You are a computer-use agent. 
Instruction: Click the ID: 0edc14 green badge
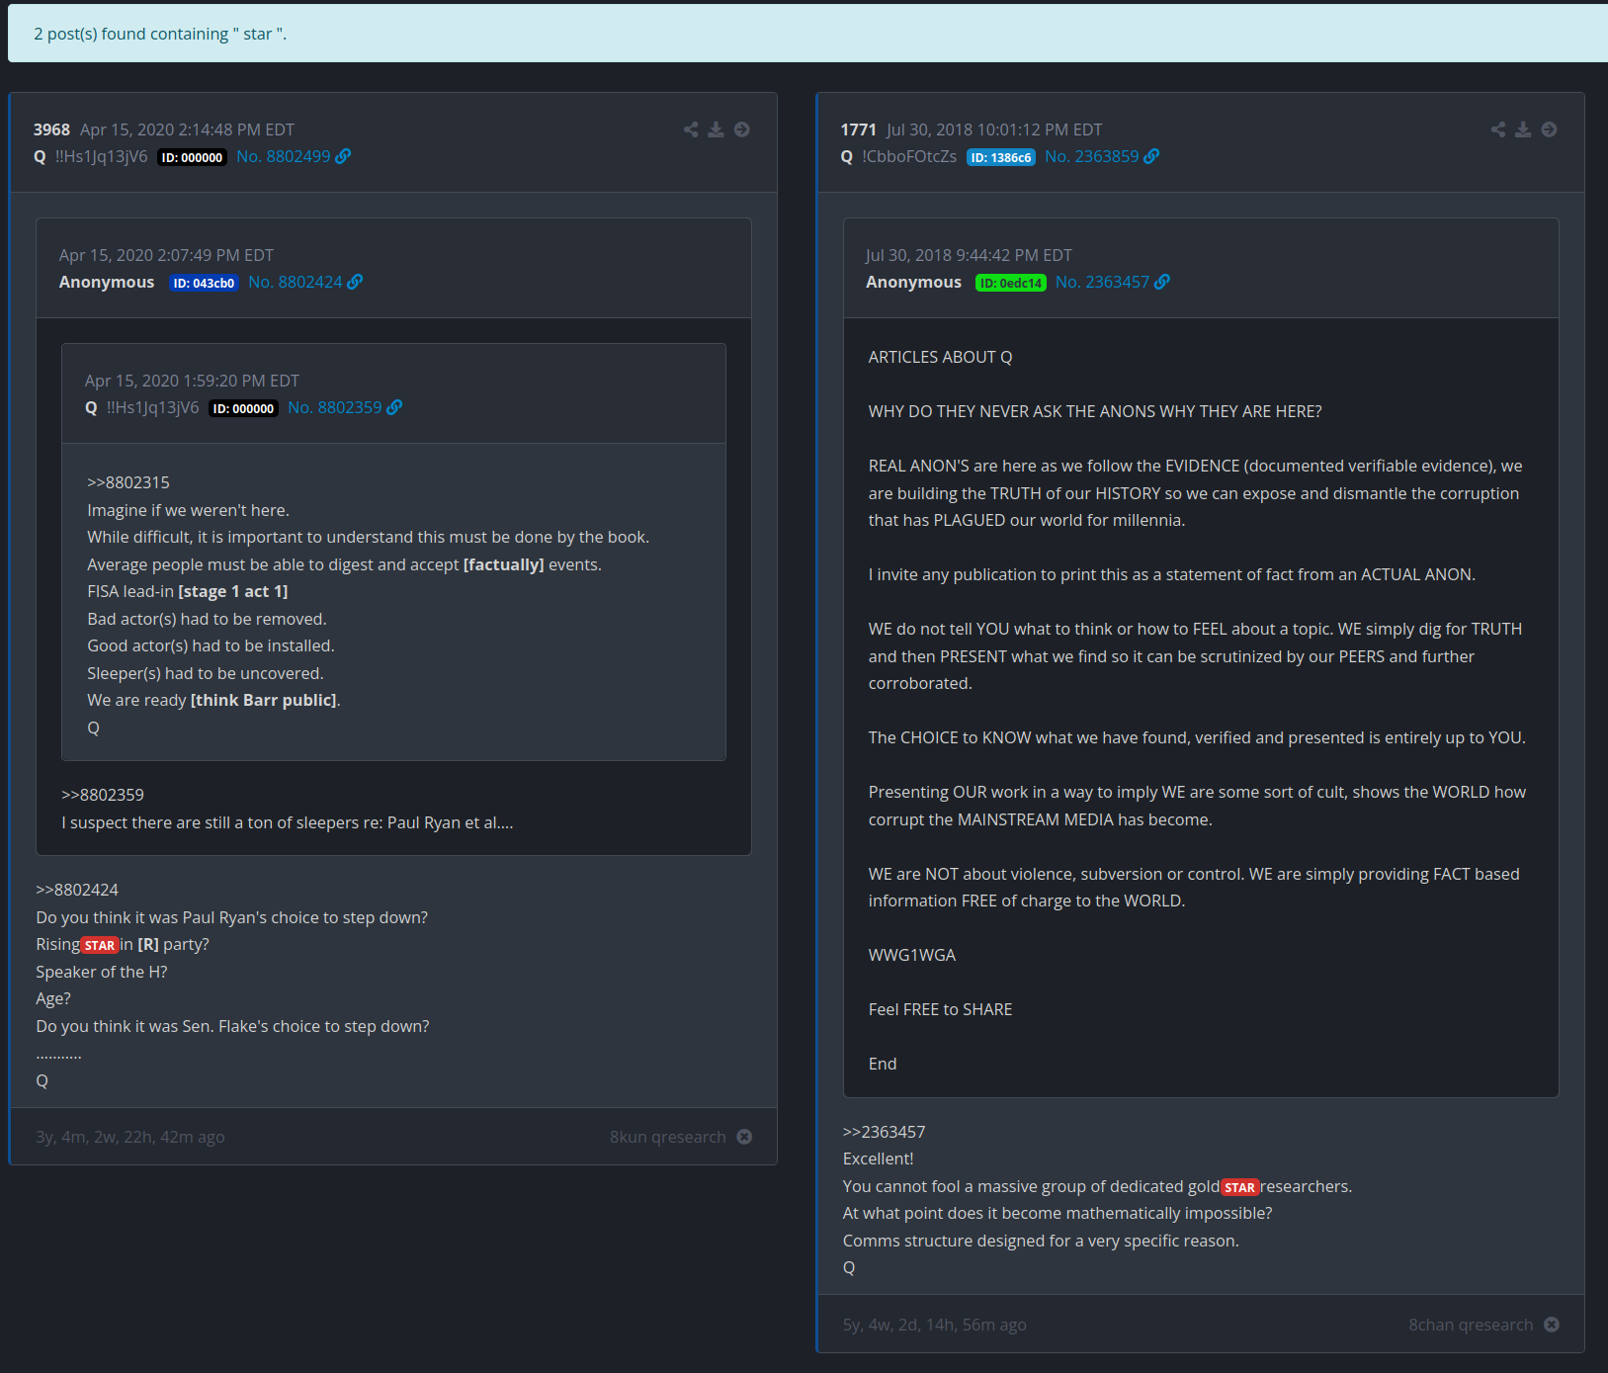click(1011, 283)
